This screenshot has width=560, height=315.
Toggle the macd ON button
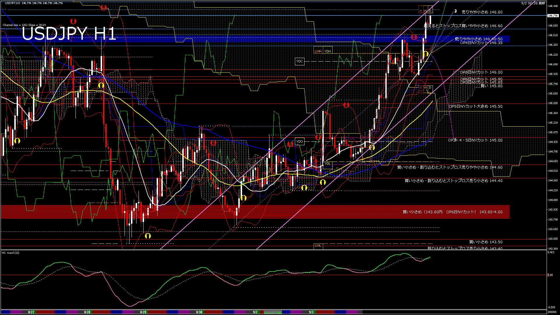coord(272,312)
